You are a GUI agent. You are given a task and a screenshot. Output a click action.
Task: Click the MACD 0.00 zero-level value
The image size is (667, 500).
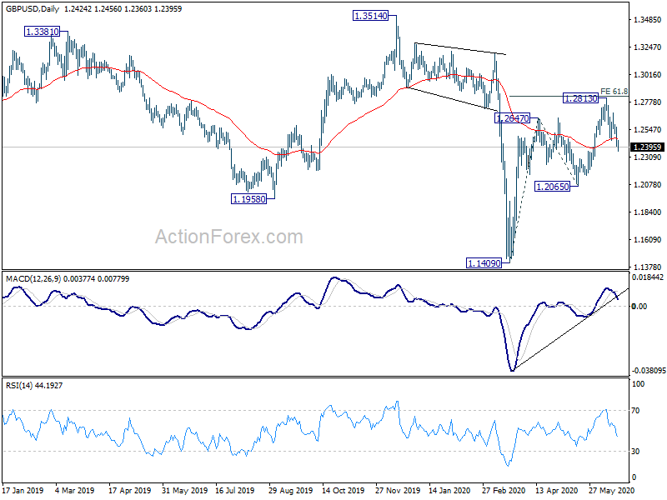(x=639, y=306)
